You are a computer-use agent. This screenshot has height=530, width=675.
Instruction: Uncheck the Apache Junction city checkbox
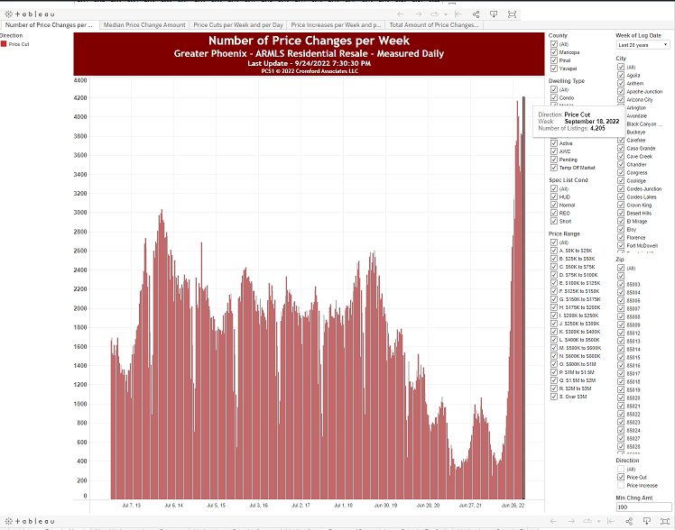coord(620,92)
